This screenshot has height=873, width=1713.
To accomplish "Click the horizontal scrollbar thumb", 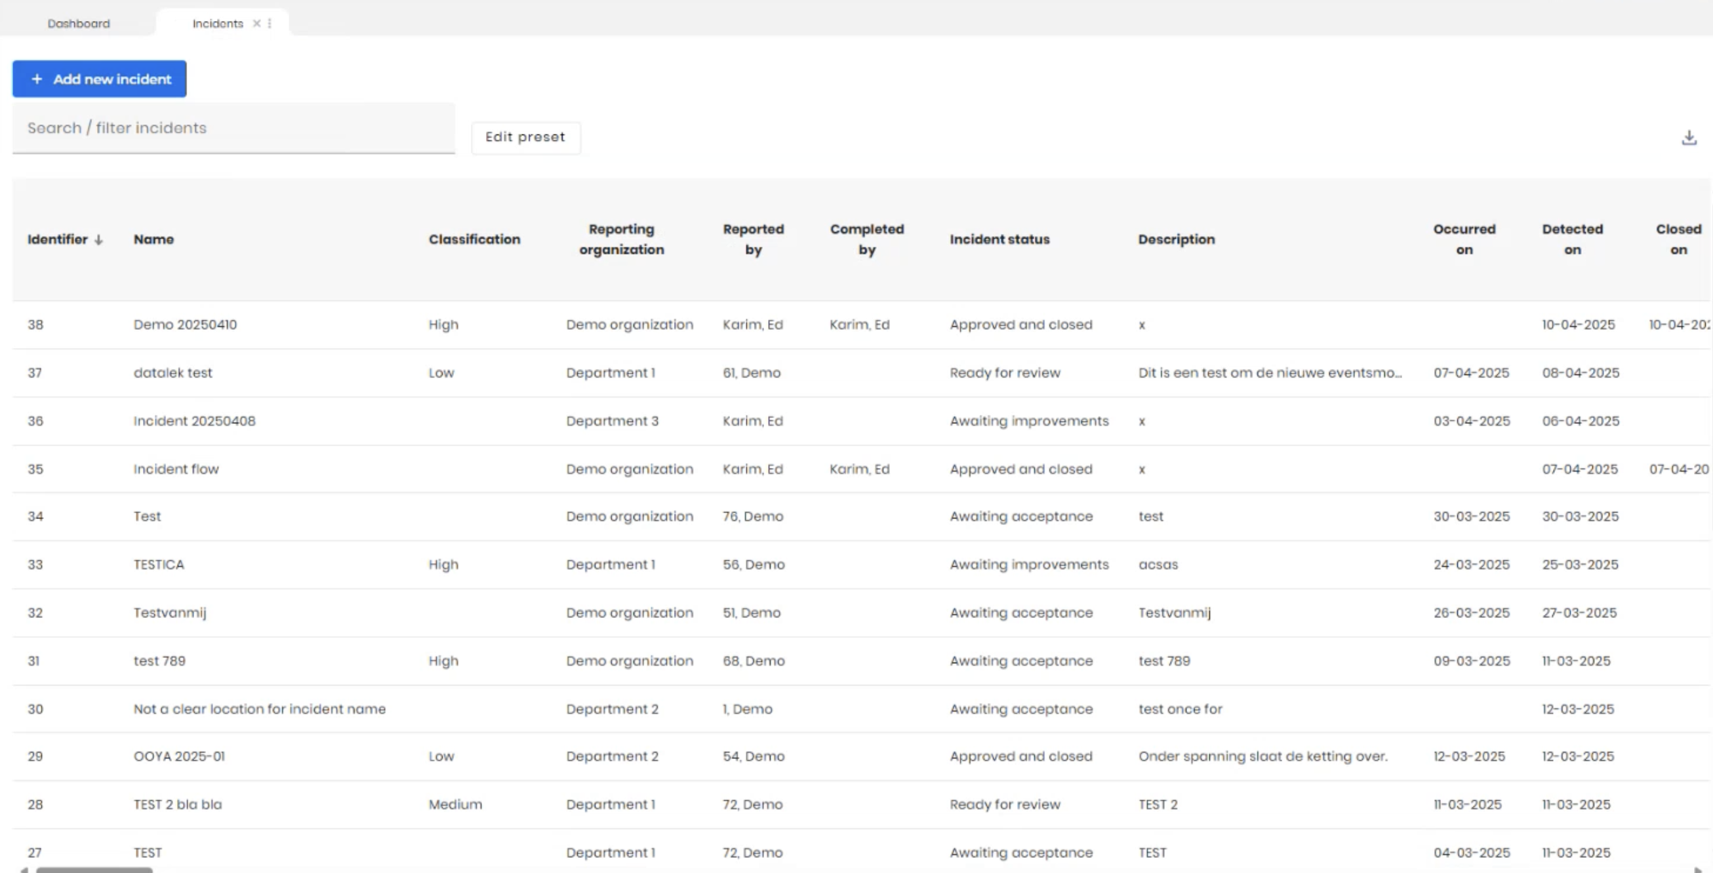I will [x=94, y=869].
